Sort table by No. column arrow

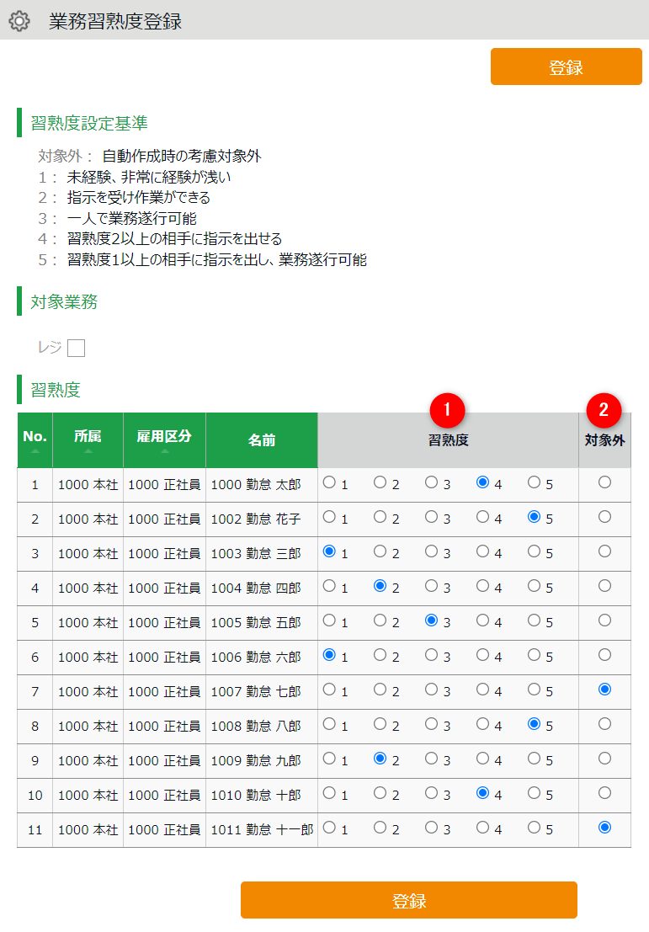click(35, 451)
